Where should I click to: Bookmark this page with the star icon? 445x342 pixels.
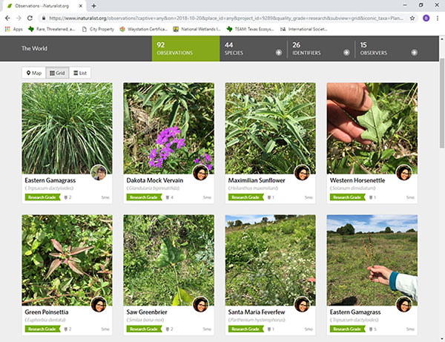point(412,18)
